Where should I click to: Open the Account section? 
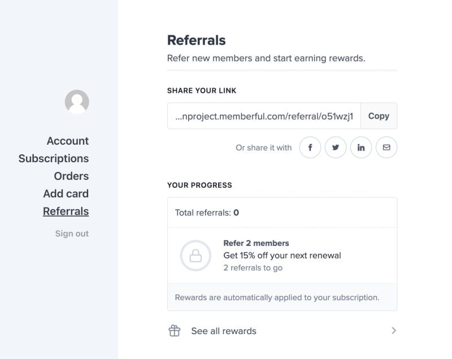68,141
